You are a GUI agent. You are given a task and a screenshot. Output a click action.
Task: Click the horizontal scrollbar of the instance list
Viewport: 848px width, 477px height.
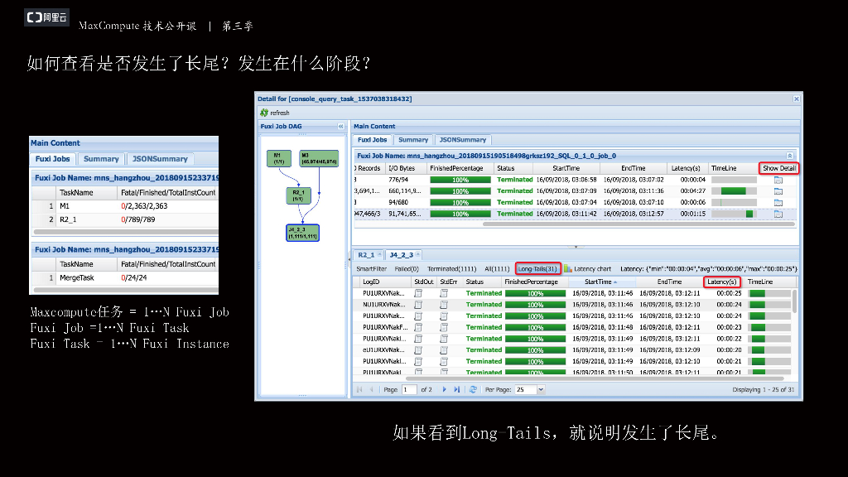[595, 378]
